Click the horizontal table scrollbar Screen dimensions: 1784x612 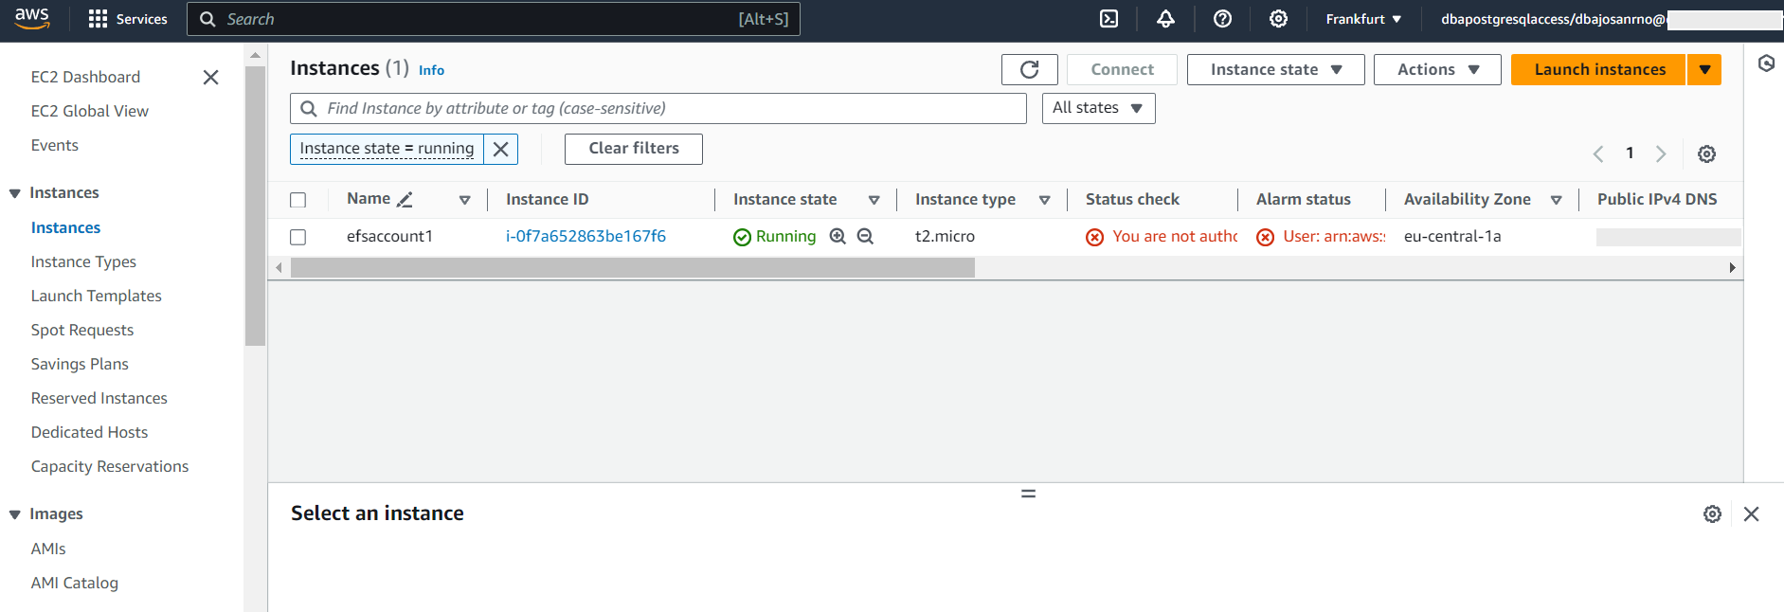(633, 268)
